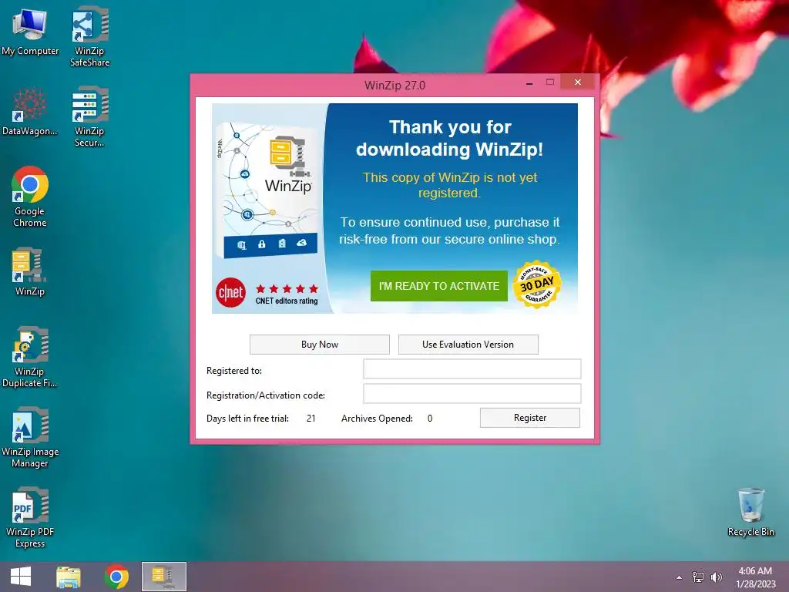789x592 pixels.
Task: Click the five-star CNET editors rating
Action: 287,294
